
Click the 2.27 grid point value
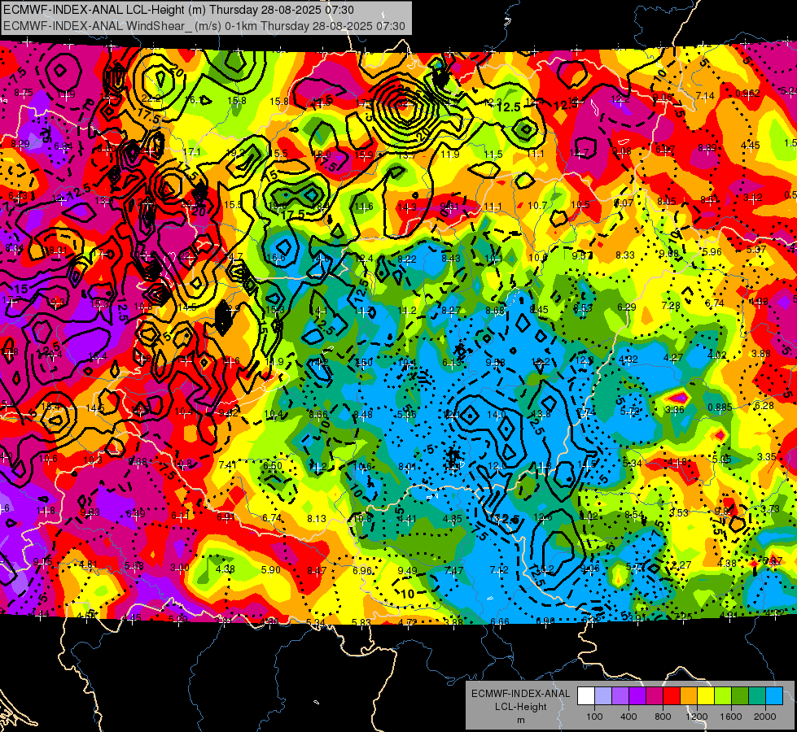[x=681, y=565]
